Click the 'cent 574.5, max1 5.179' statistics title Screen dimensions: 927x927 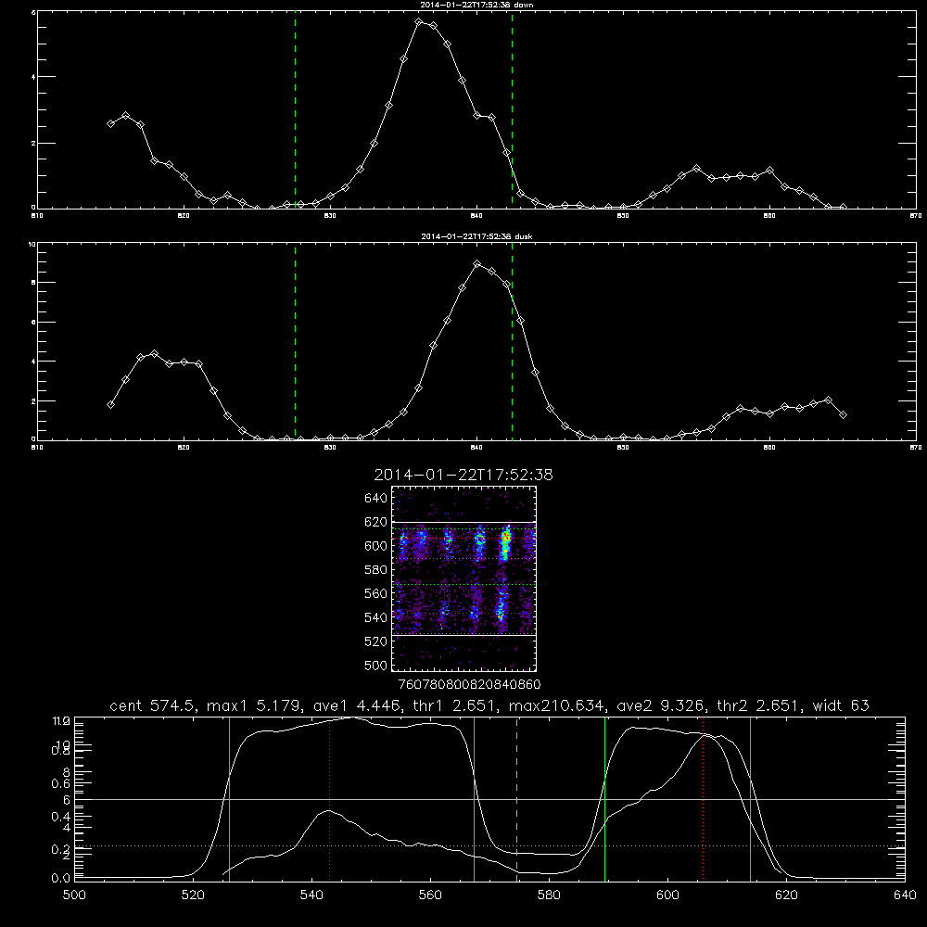(489, 705)
